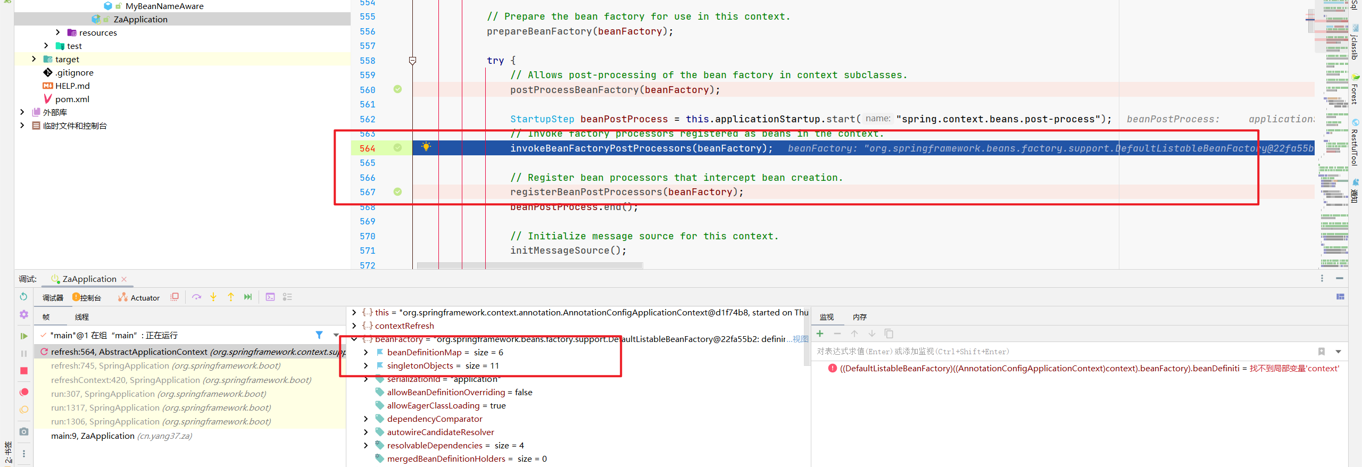Open debug panel options three-dots menu

tap(1322, 278)
